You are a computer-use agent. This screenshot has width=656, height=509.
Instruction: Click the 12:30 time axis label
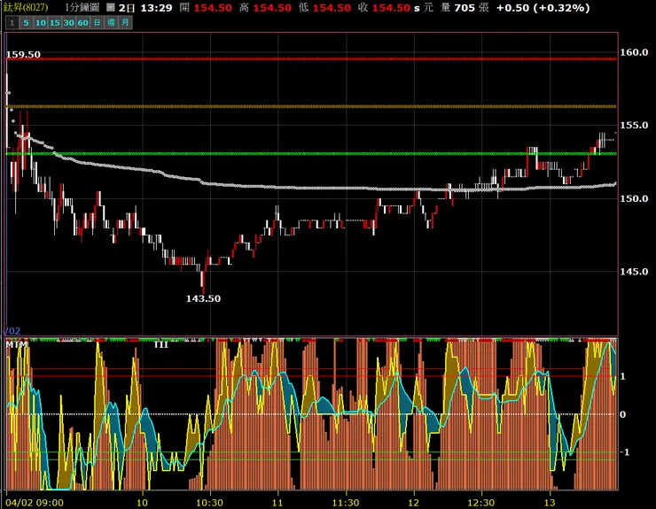pos(481,502)
